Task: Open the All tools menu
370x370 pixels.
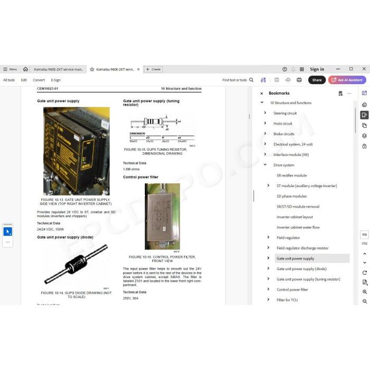Action: pyautogui.click(x=9, y=80)
